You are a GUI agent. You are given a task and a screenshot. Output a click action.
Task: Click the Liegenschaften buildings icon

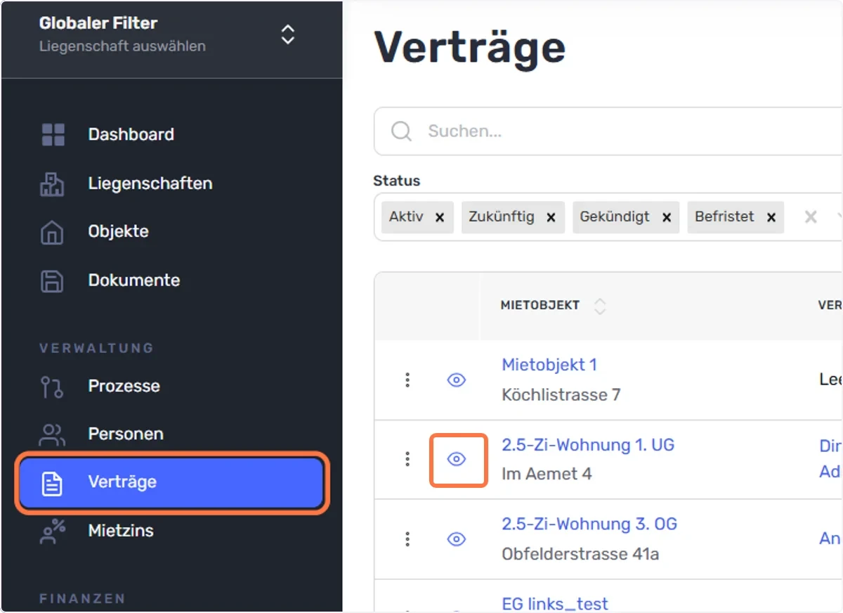pos(52,184)
